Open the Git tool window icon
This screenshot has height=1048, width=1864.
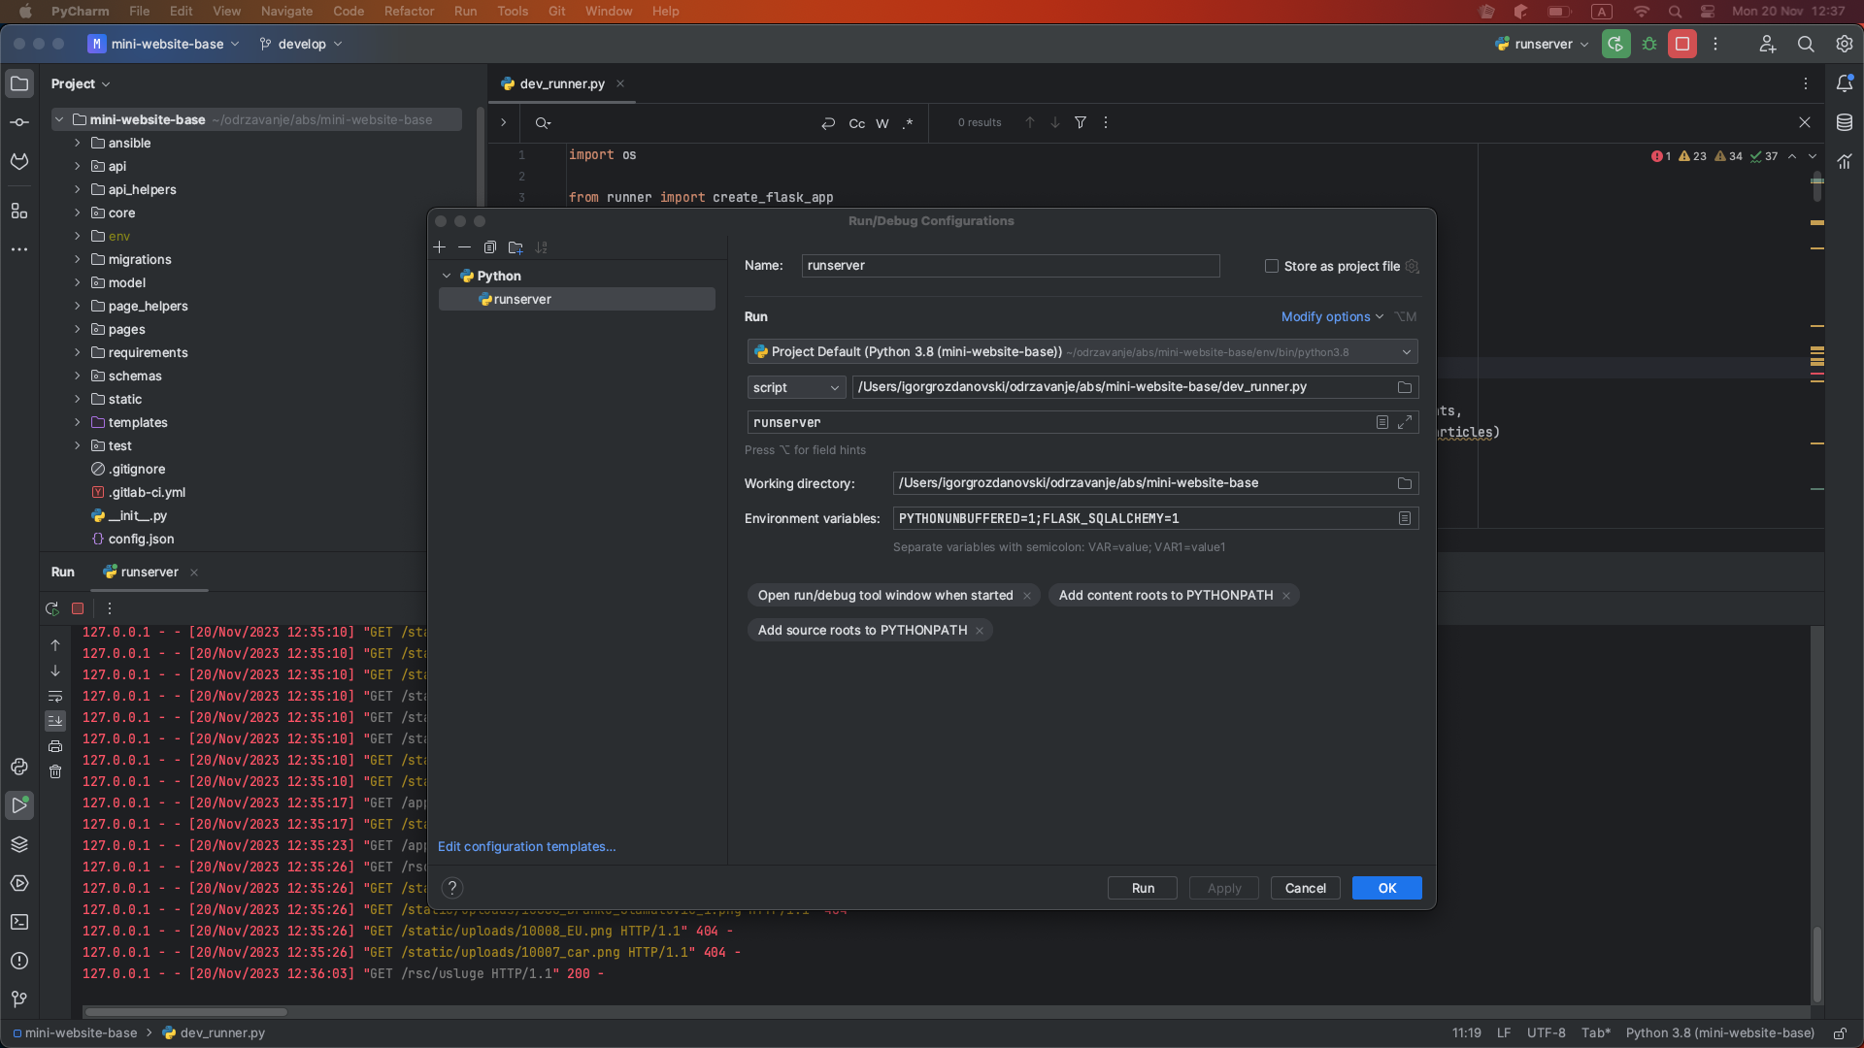(x=19, y=999)
